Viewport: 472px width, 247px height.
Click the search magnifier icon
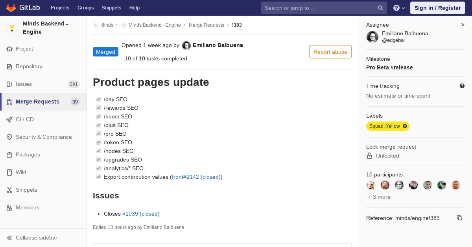(x=380, y=8)
